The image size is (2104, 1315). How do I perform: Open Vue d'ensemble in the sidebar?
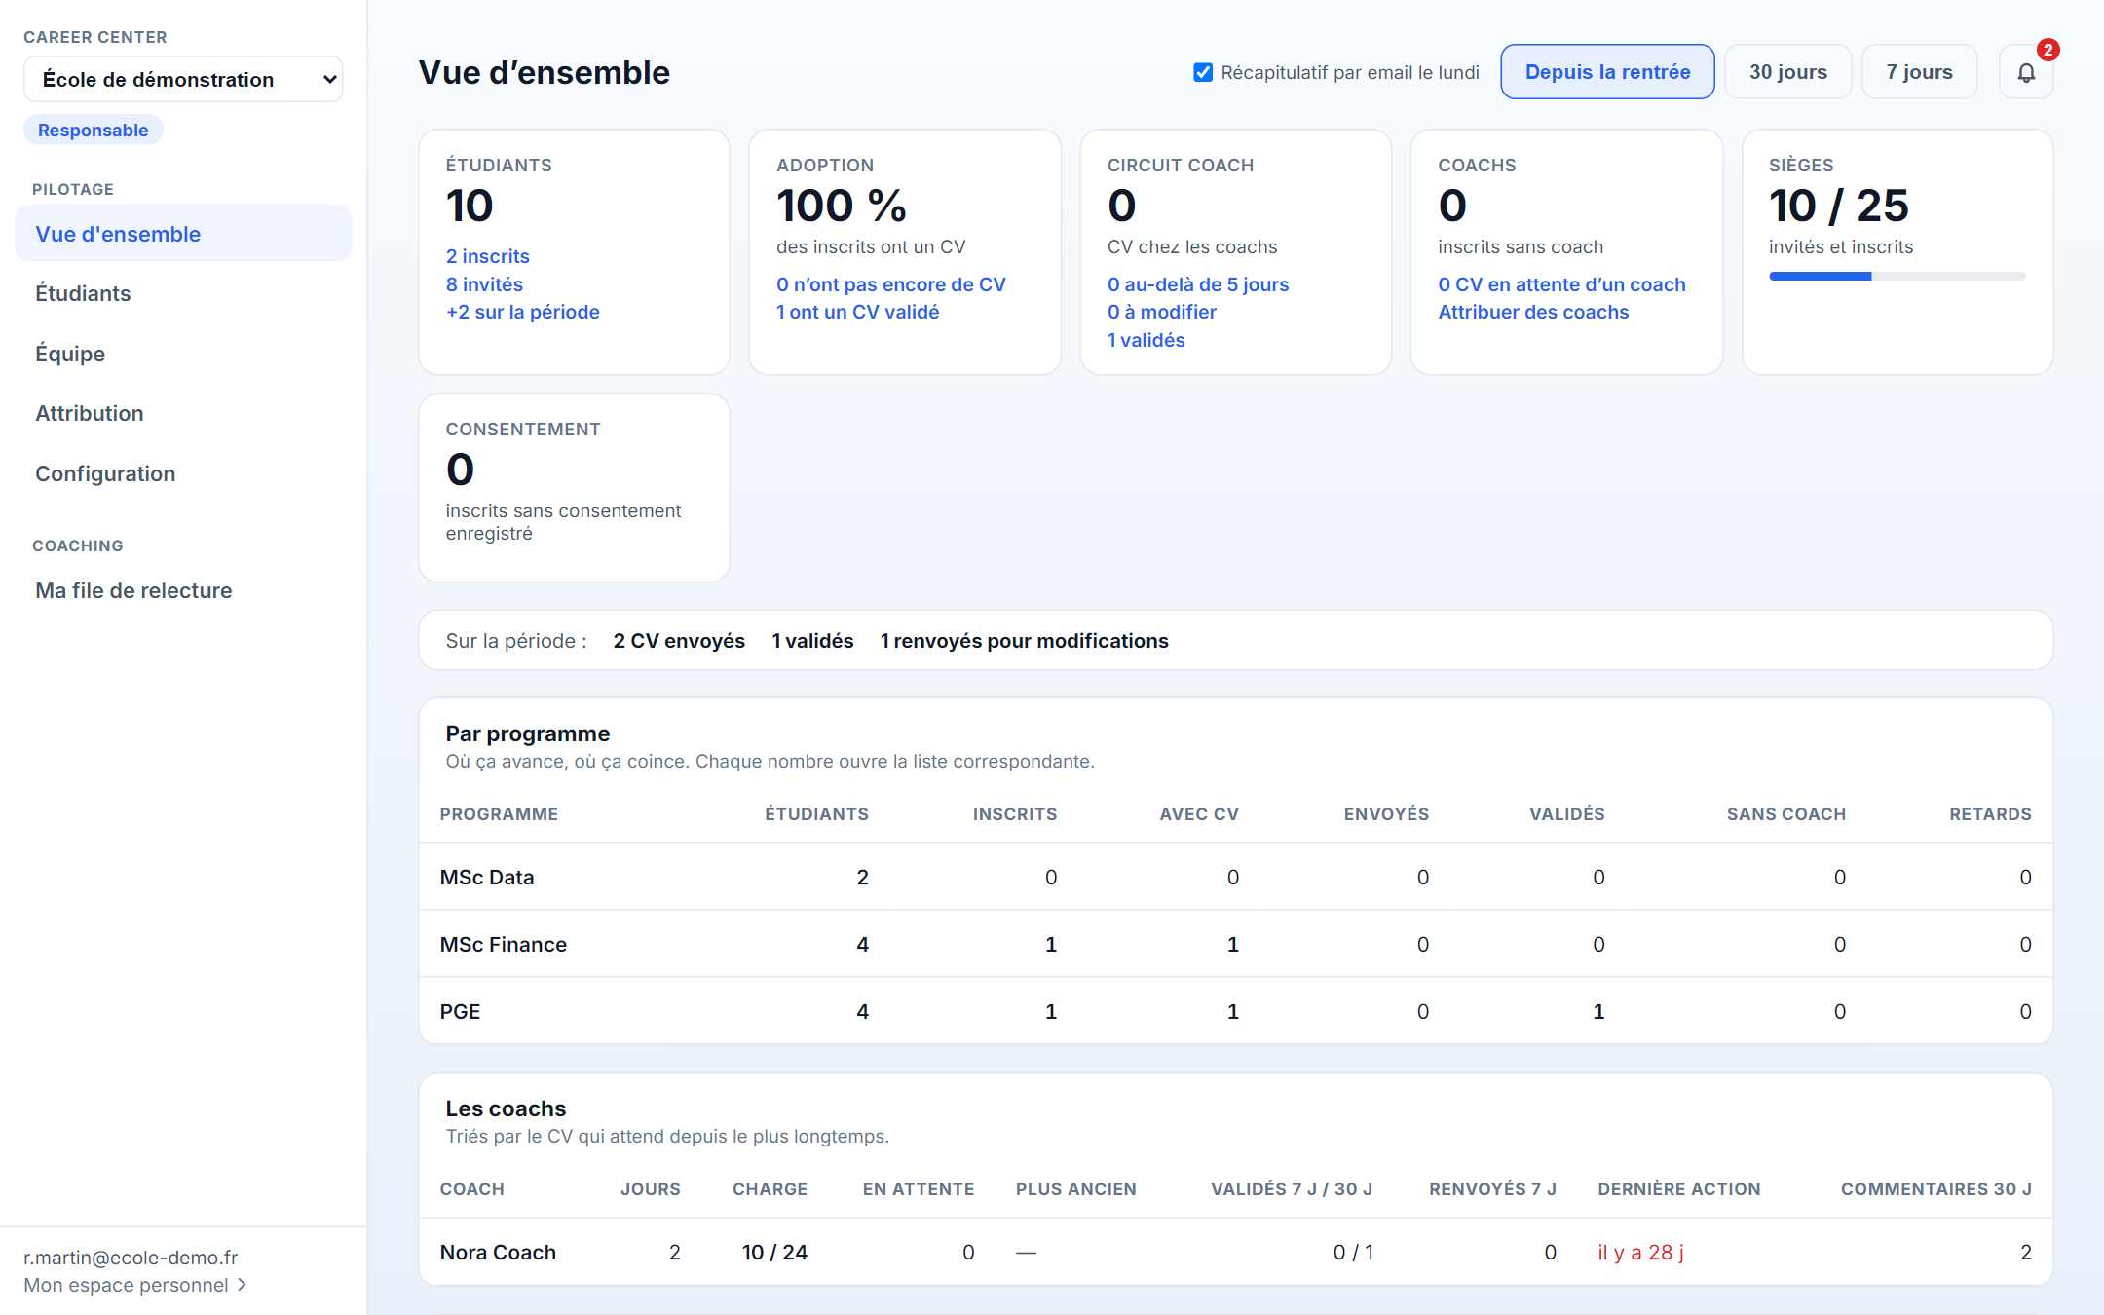[x=183, y=234]
